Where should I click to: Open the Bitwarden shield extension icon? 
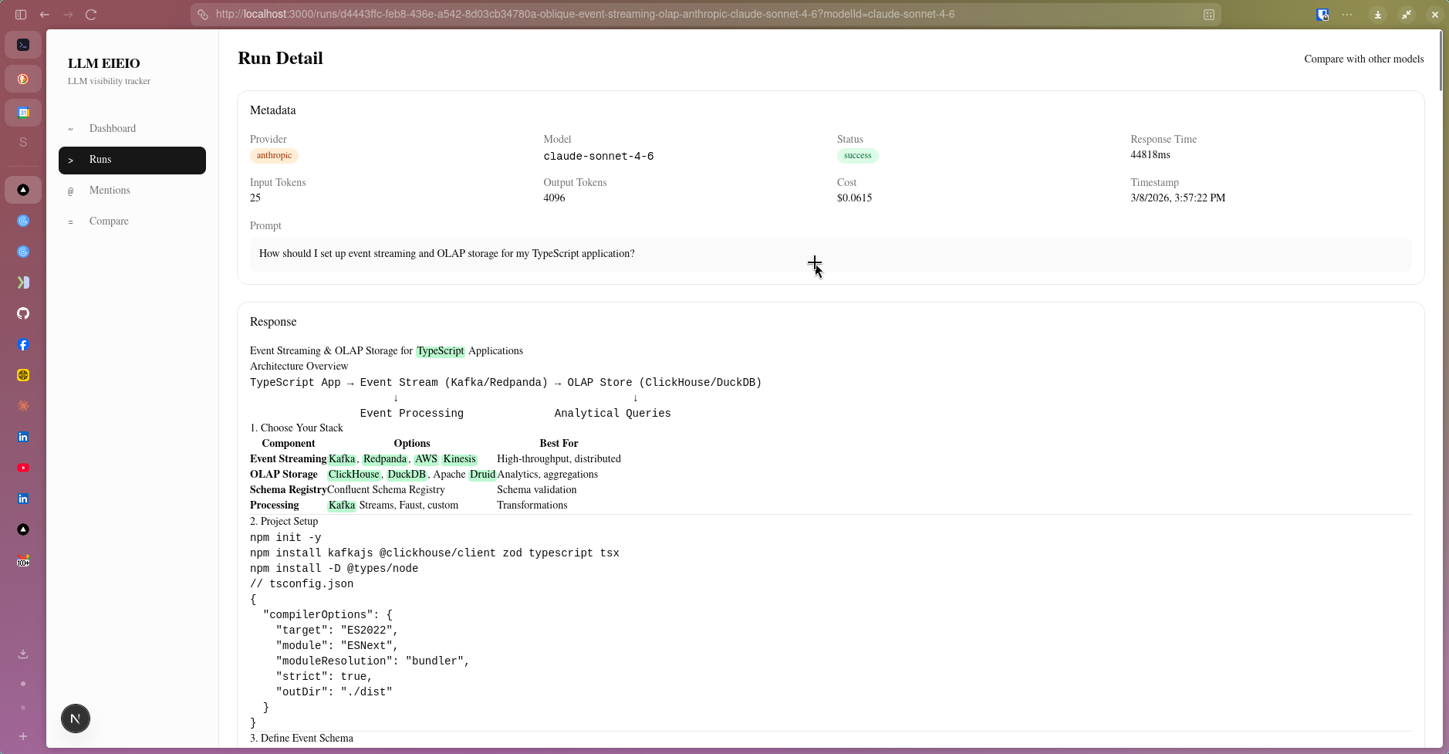(1322, 15)
